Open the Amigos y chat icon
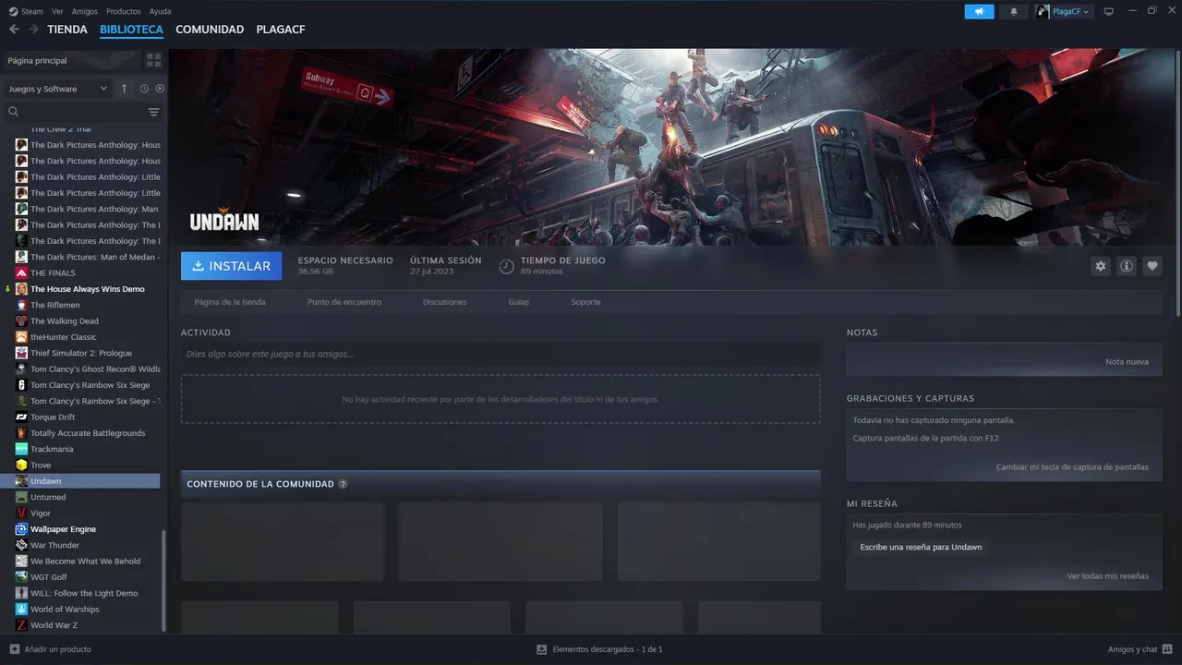 [x=1167, y=649]
